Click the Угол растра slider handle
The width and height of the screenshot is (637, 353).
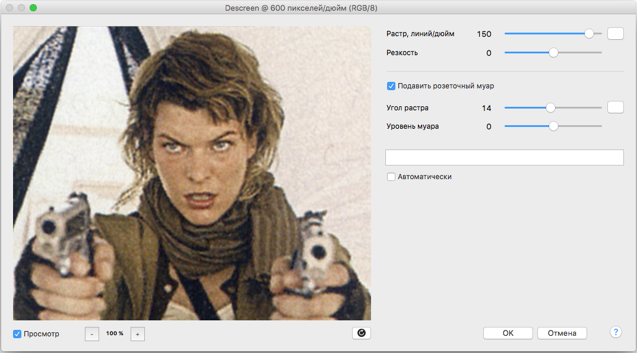pyautogui.click(x=550, y=108)
